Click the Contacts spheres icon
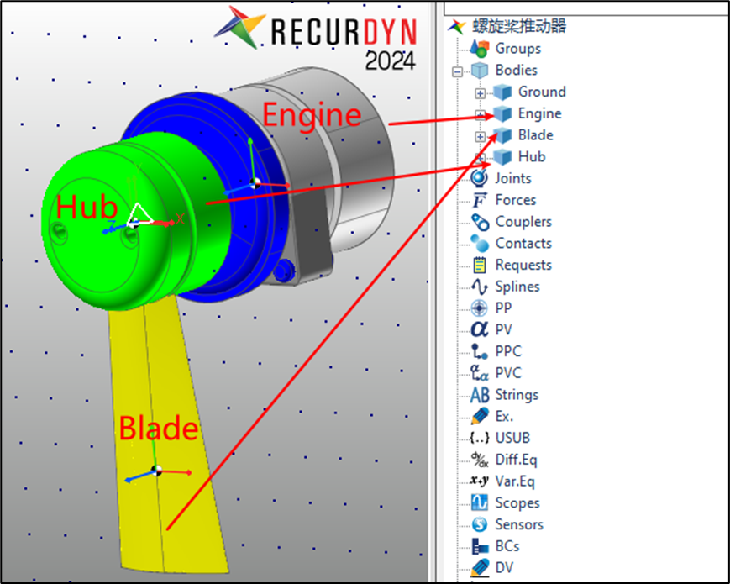Image resolution: width=730 pixels, height=584 pixels. [480, 244]
